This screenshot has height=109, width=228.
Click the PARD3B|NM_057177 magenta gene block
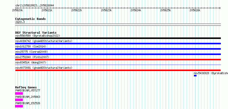pyautogui.click(x=19, y=93)
